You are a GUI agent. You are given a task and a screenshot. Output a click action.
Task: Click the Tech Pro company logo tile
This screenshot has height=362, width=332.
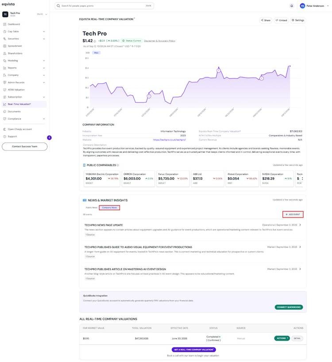pyautogui.click(x=5, y=14)
